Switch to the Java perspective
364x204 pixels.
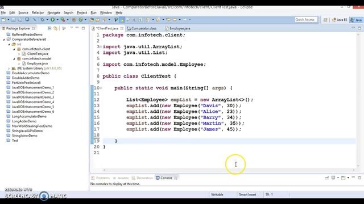point(357,20)
